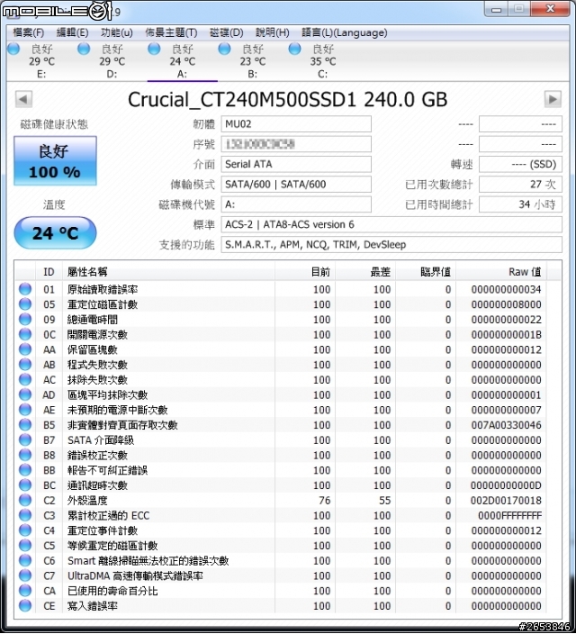
Task: Open the 功能(u) menu
Action: click(x=117, y=32)
